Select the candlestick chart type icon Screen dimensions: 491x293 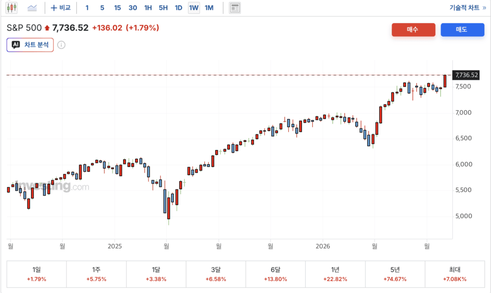[x=12, y=8]
